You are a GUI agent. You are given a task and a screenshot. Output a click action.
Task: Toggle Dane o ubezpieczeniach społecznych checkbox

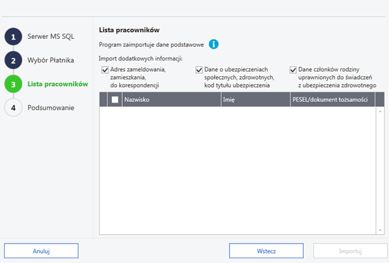pyautogui.click(x=199, y=70)
